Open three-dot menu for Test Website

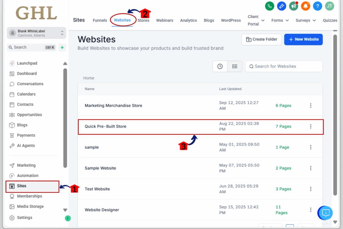point(311,189)
